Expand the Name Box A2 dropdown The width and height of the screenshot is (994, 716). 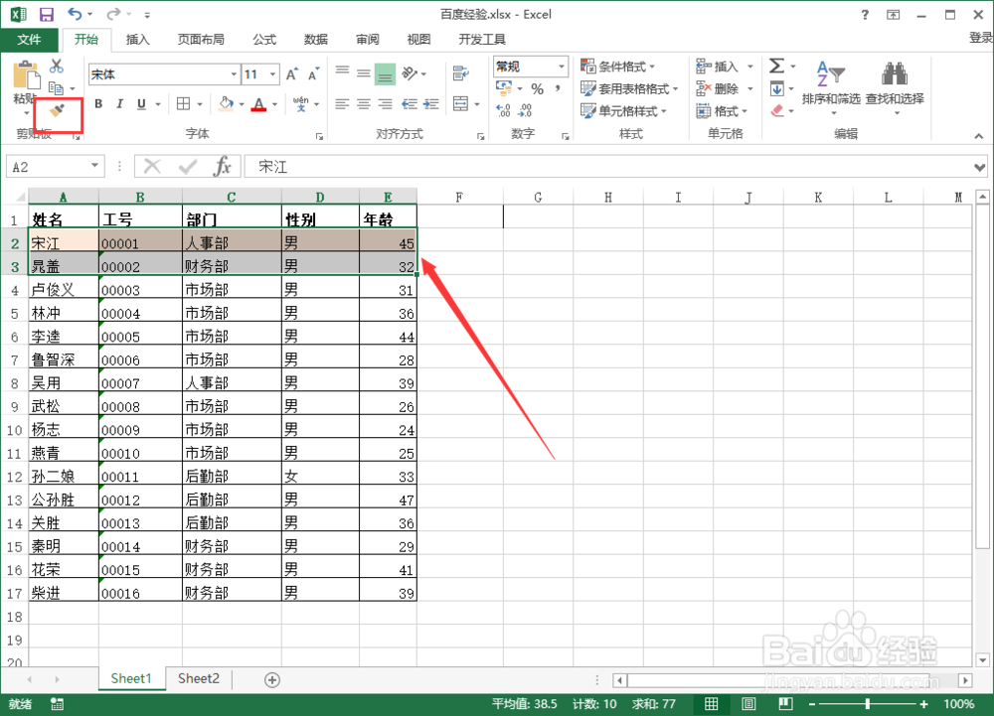pyautogui.click(x=94, y=166)
